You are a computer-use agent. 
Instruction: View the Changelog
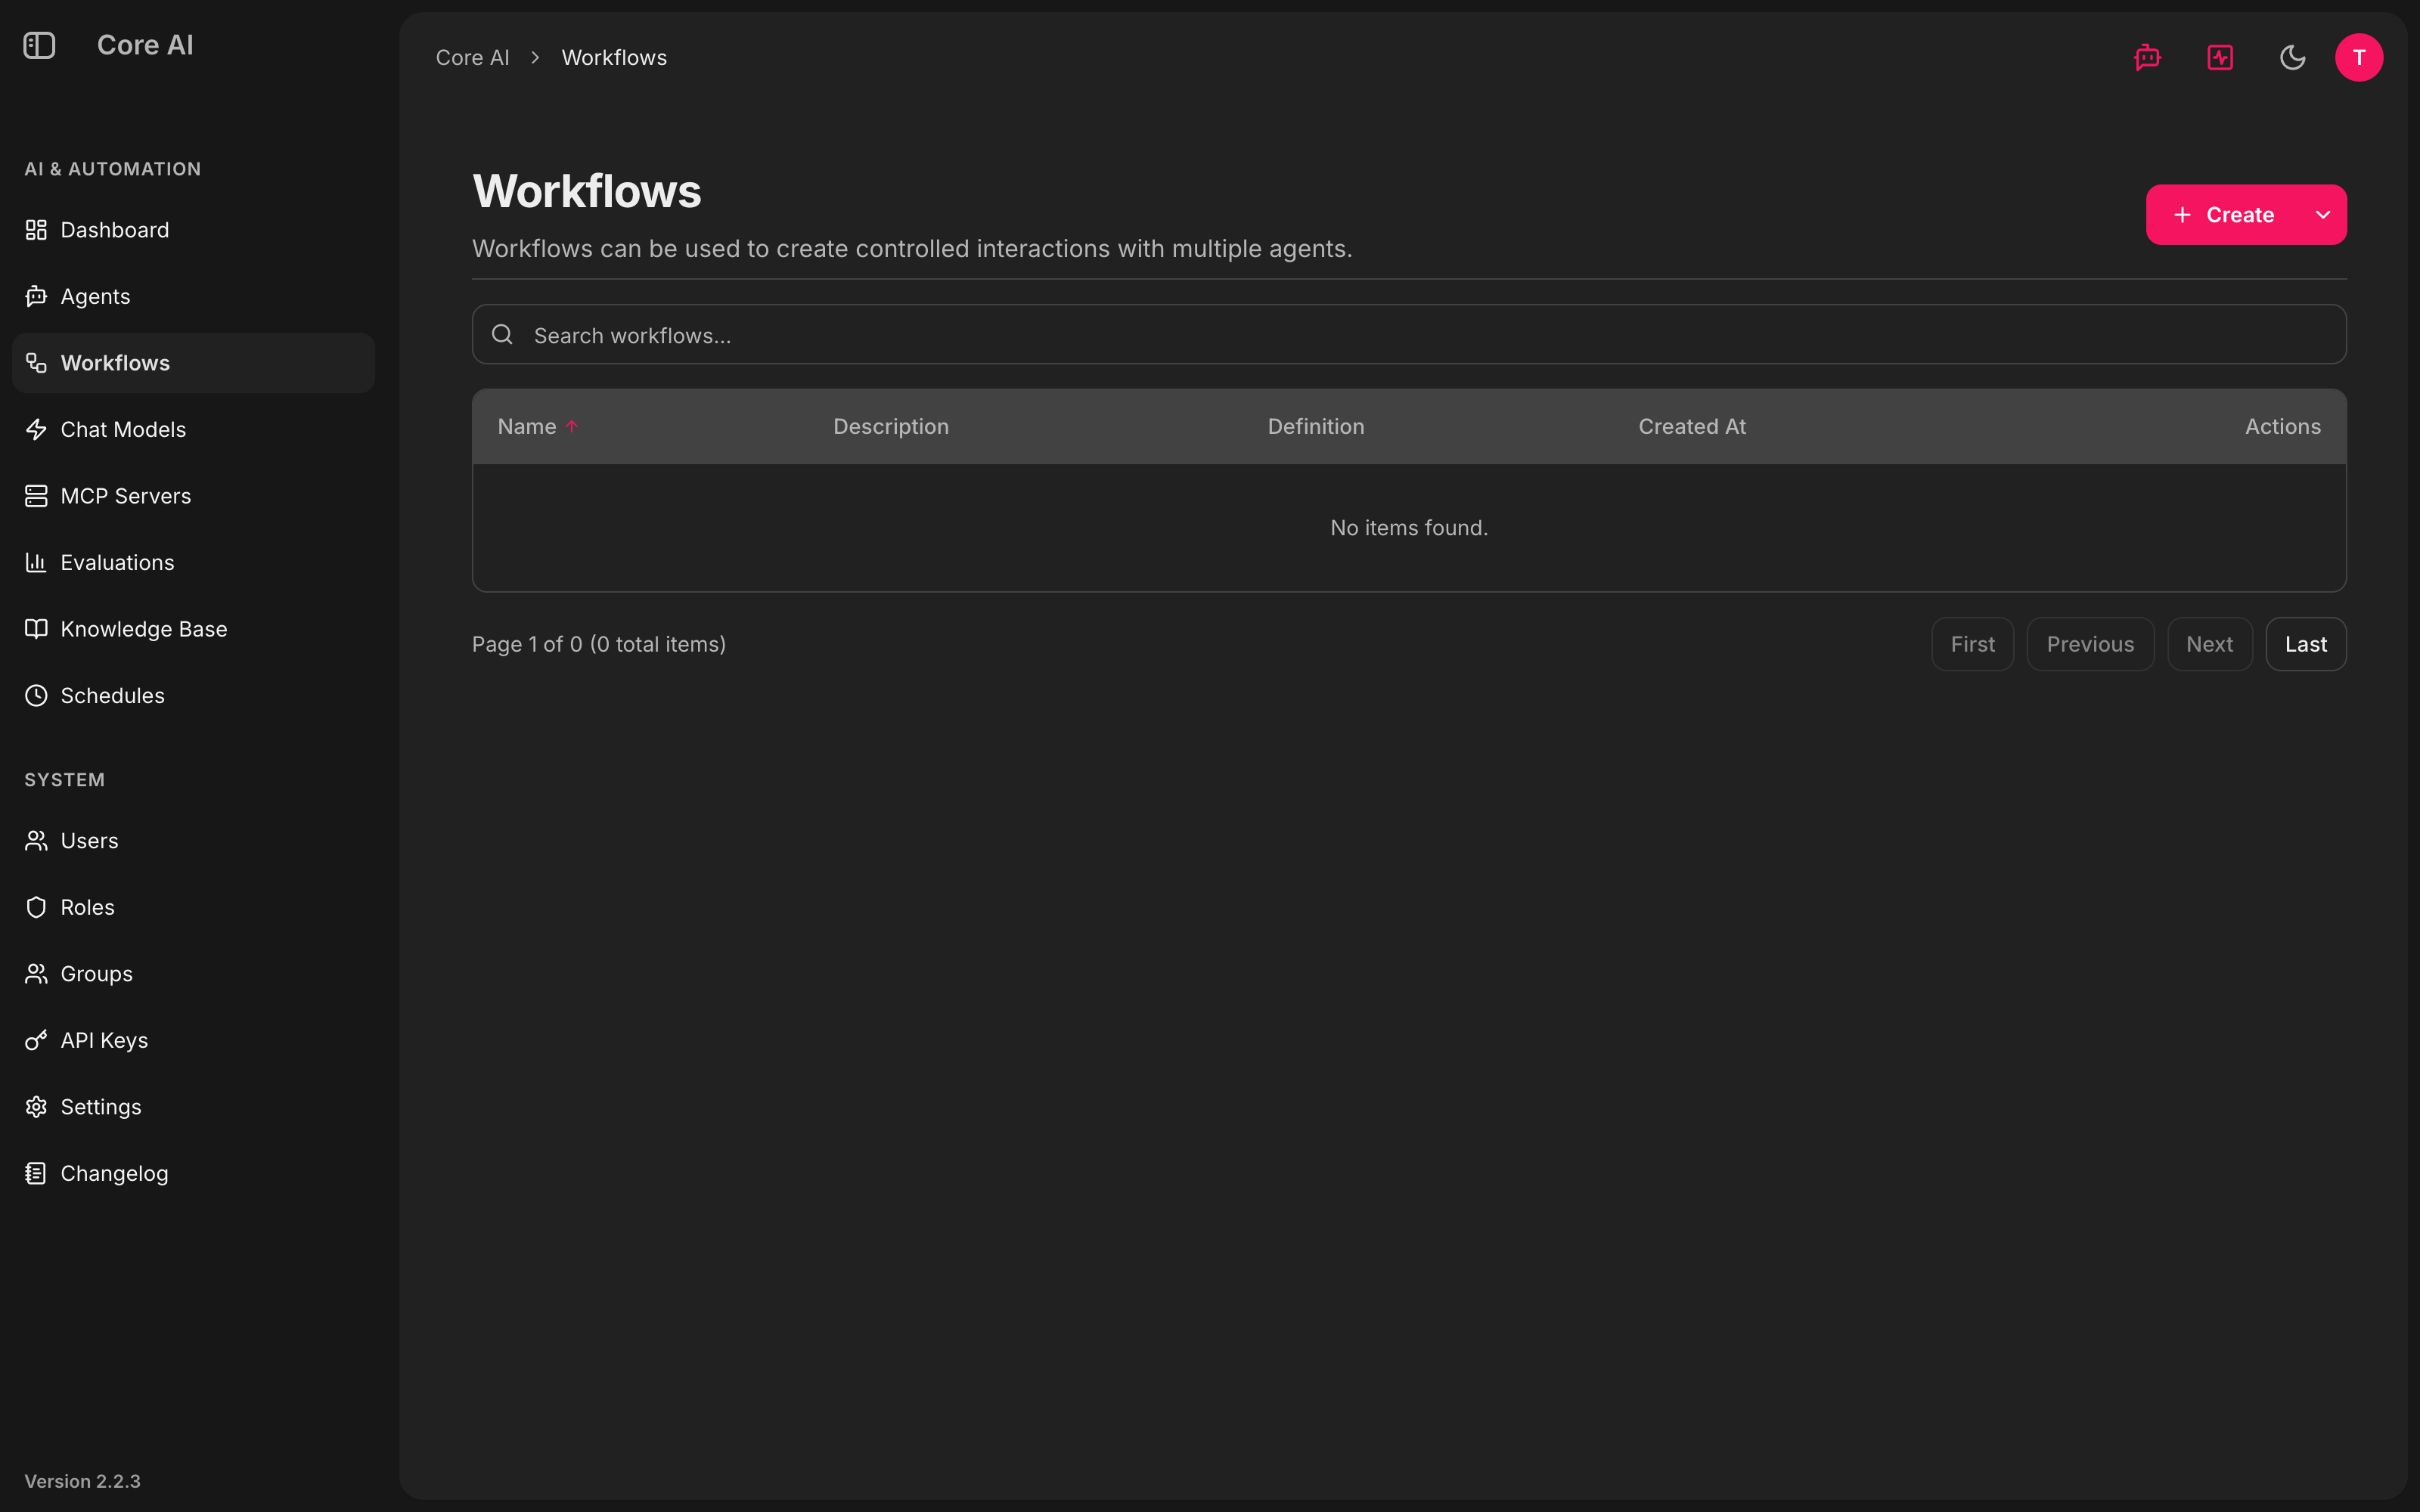pos(193,1174)
